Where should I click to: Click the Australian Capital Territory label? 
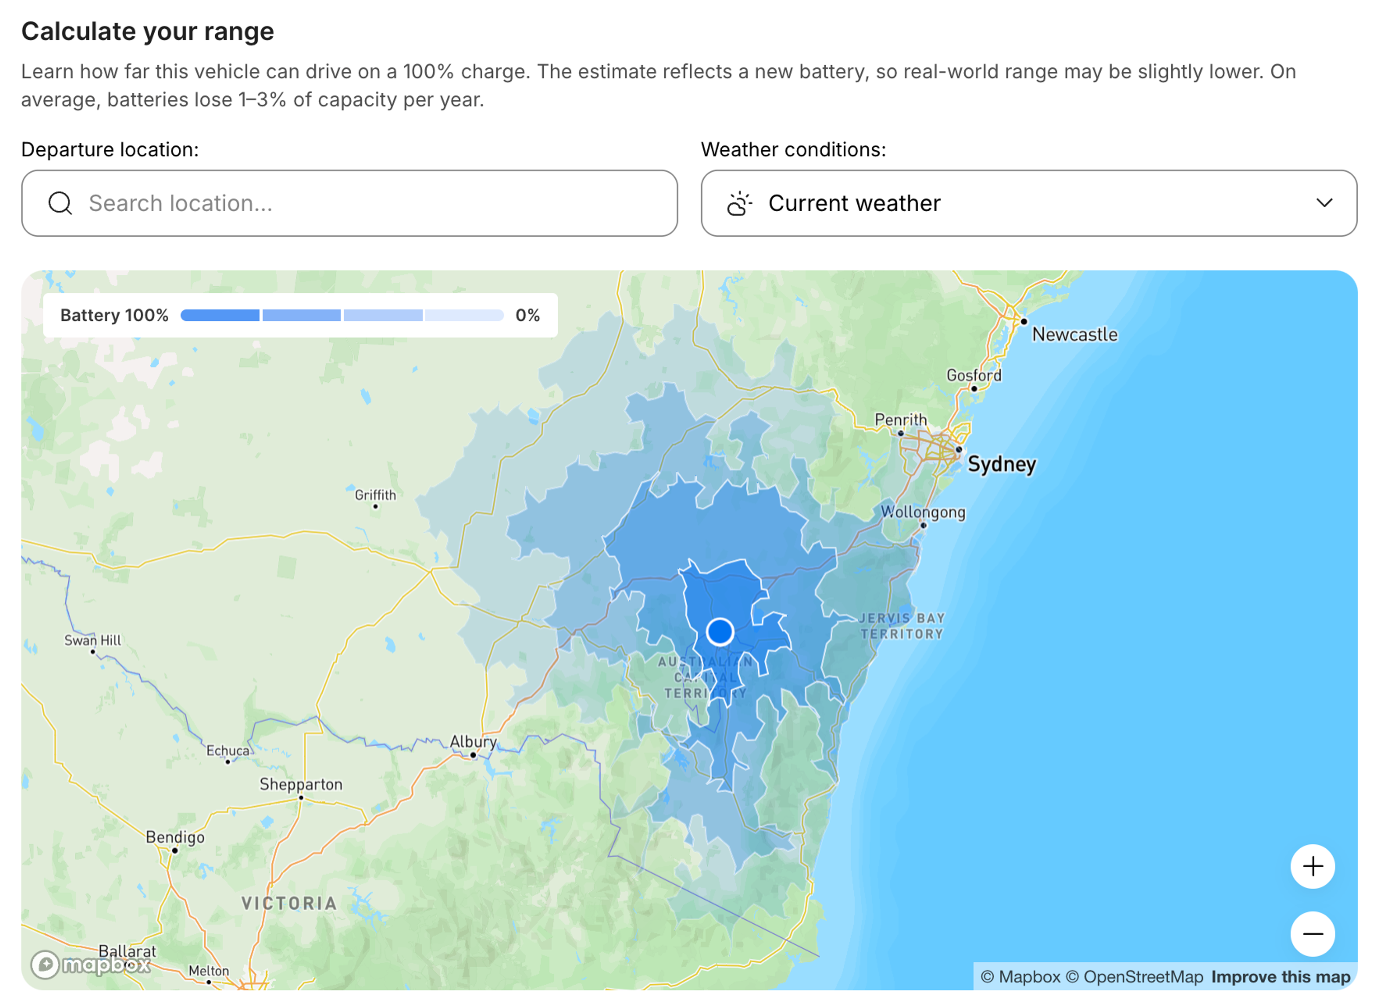[705, 678]
